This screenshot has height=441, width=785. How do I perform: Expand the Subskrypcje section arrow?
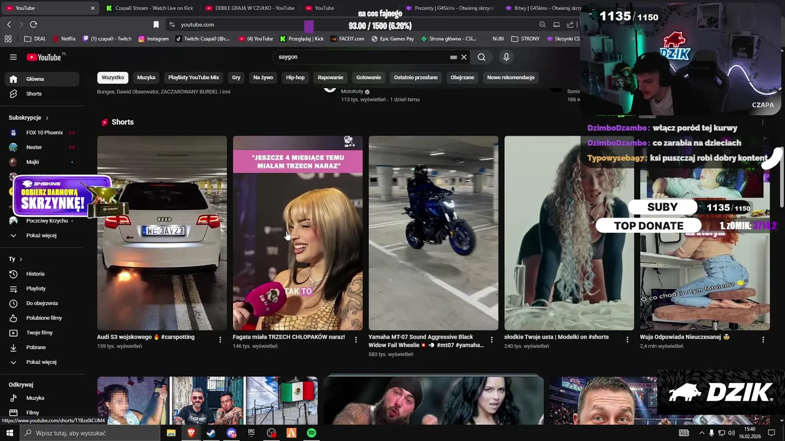coord(47,118)
